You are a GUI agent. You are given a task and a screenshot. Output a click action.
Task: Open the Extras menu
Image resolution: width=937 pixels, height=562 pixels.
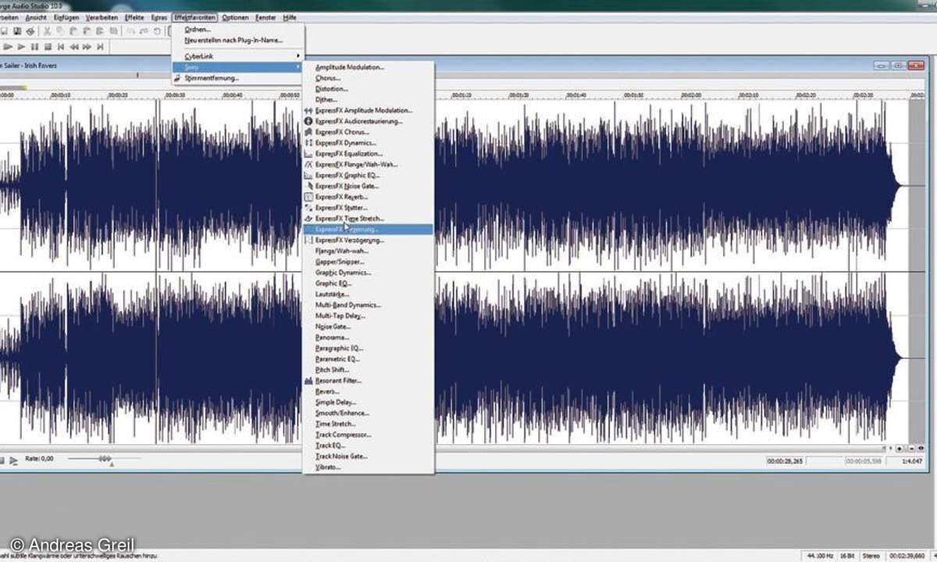coord(159,17)
